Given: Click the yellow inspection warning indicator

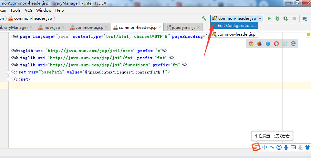Looking at the screenshot, I should click(x=309, y=35).
